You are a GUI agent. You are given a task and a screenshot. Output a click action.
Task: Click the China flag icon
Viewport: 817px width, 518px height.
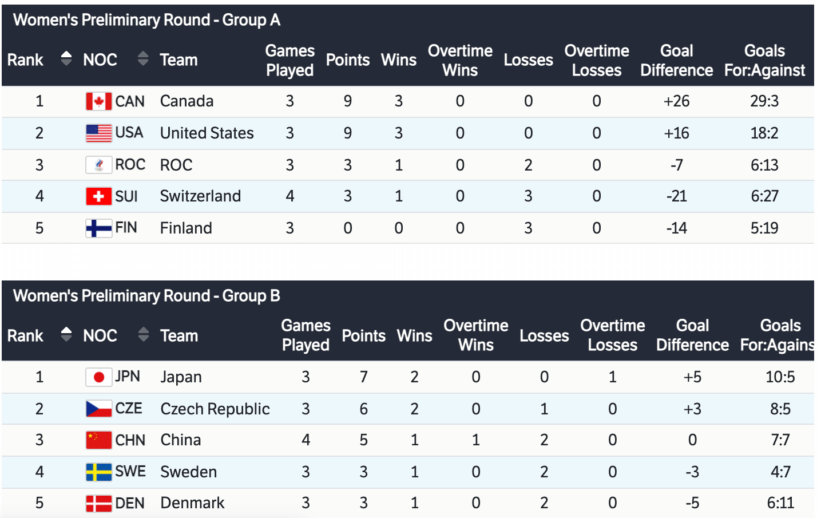[x=98, y=440]
